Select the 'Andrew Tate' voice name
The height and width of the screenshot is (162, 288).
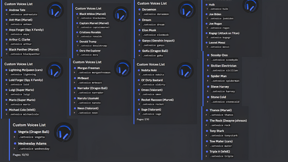[x=17, y=10]
